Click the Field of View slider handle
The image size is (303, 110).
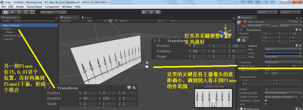269,66
